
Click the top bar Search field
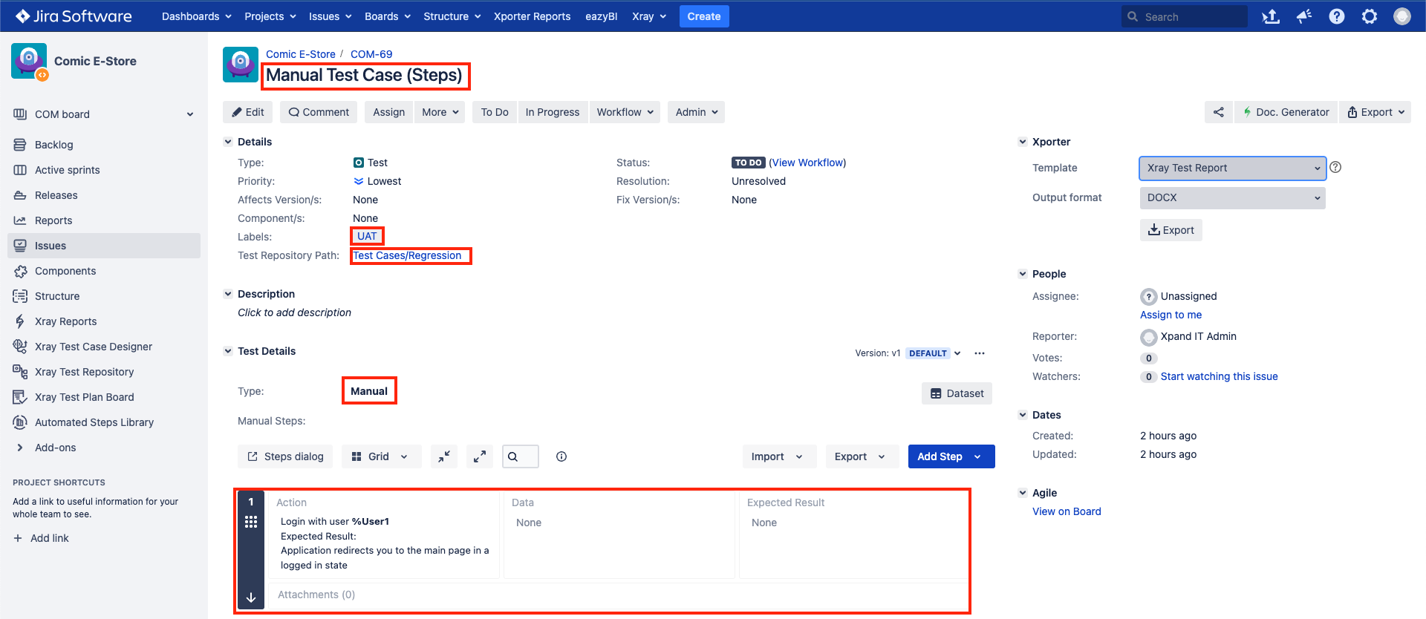(x=1185, y=16)
